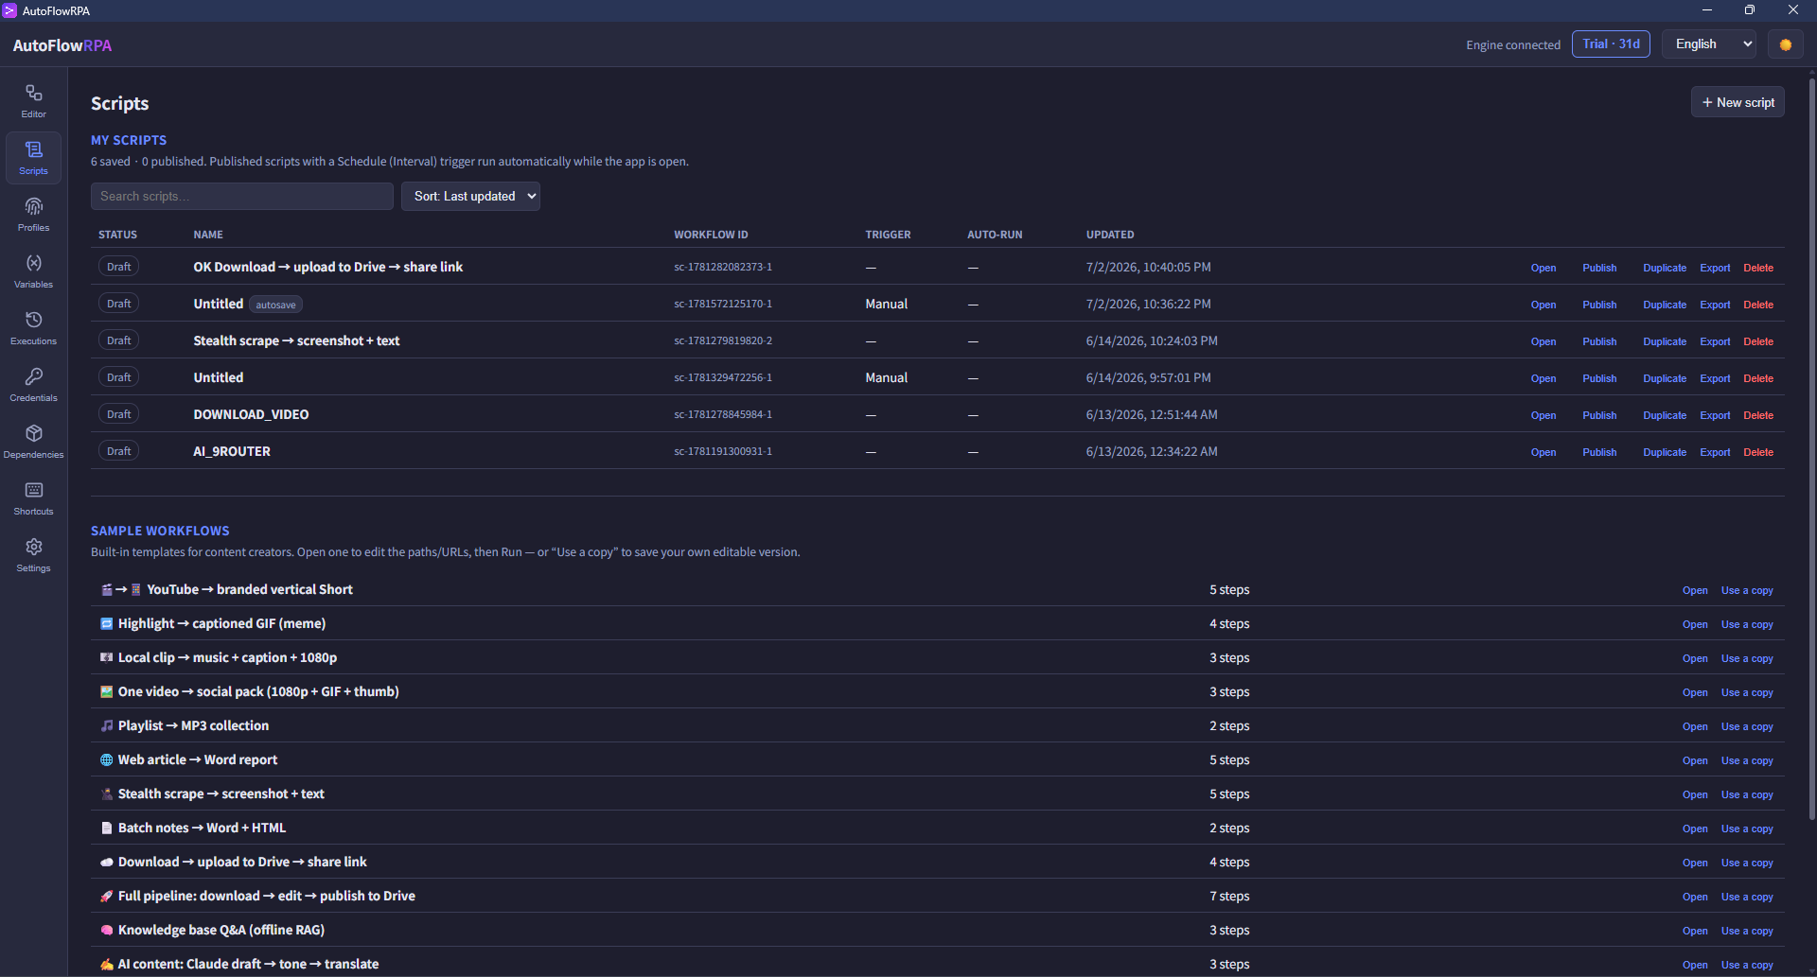1817x977 pixels.
Task: Expand the Sort: Last updated dropdown
Action: (470, 196)
